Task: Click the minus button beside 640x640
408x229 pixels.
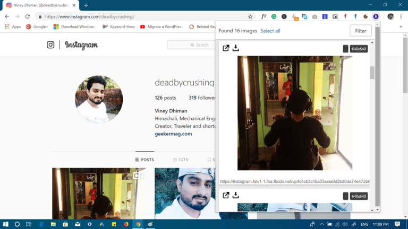Action: (345, 49)
